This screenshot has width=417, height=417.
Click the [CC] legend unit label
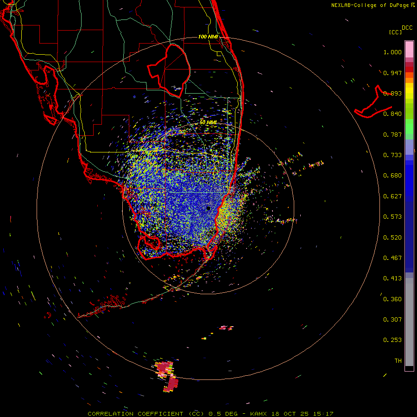[395, 32]
